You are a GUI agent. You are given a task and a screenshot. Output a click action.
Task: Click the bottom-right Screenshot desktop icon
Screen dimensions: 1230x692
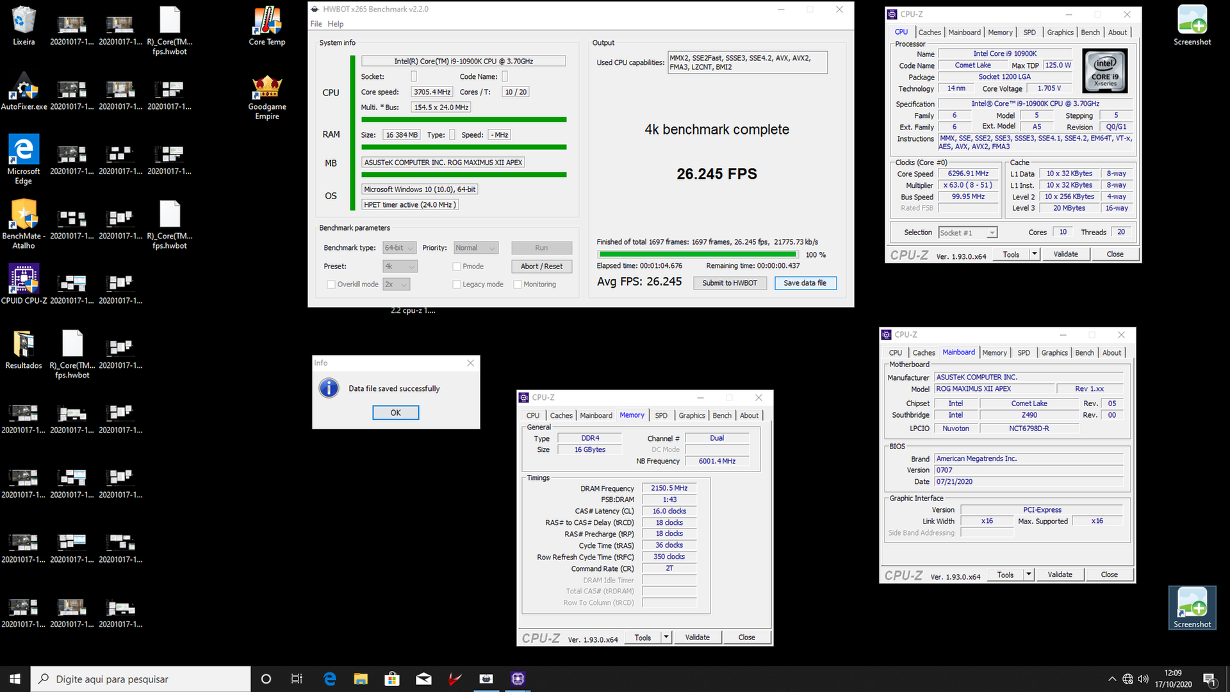tap(1192, 608)
